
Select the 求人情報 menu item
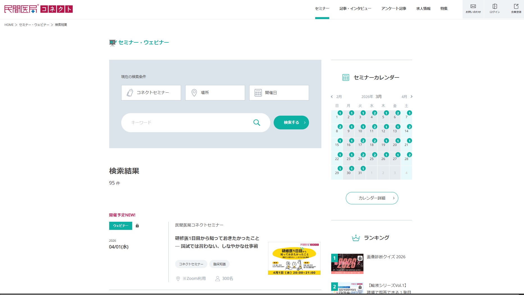point(423,9)
